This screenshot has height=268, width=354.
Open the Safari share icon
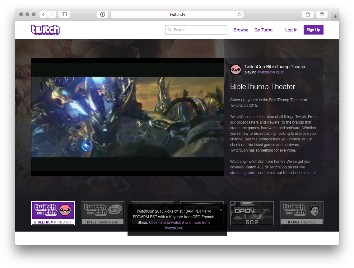(x=308, y=14)
